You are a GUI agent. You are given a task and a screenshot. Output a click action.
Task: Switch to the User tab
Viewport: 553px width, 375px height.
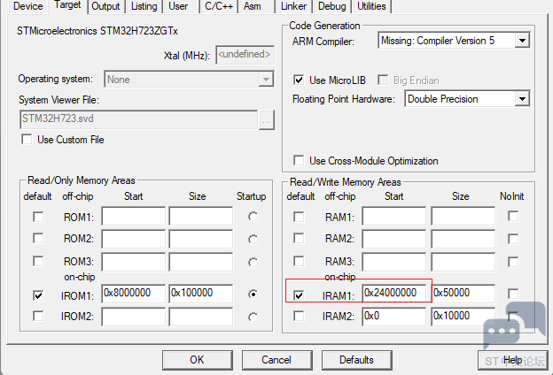178,6
